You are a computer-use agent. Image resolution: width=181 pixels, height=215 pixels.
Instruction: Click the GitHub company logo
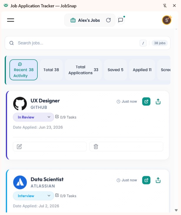coord(20,104)
